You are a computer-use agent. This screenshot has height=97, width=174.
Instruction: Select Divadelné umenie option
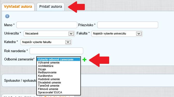59,82
